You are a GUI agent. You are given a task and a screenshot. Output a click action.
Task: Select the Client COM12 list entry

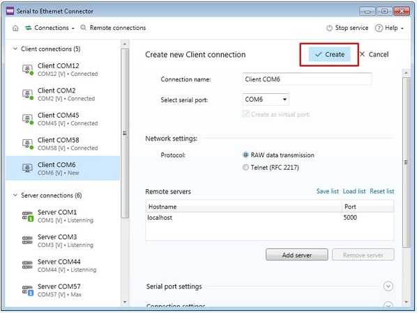click(x=63, y=70)
